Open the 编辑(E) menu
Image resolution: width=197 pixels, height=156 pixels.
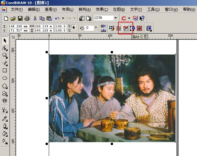pyautogui.click(x=34, y=9)
